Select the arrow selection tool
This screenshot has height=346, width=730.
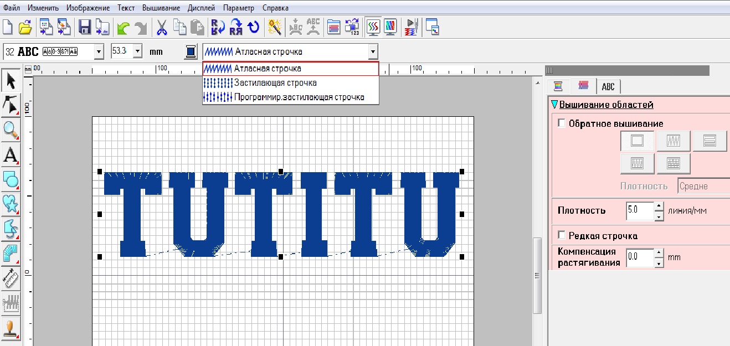click(x=11, y=81)
